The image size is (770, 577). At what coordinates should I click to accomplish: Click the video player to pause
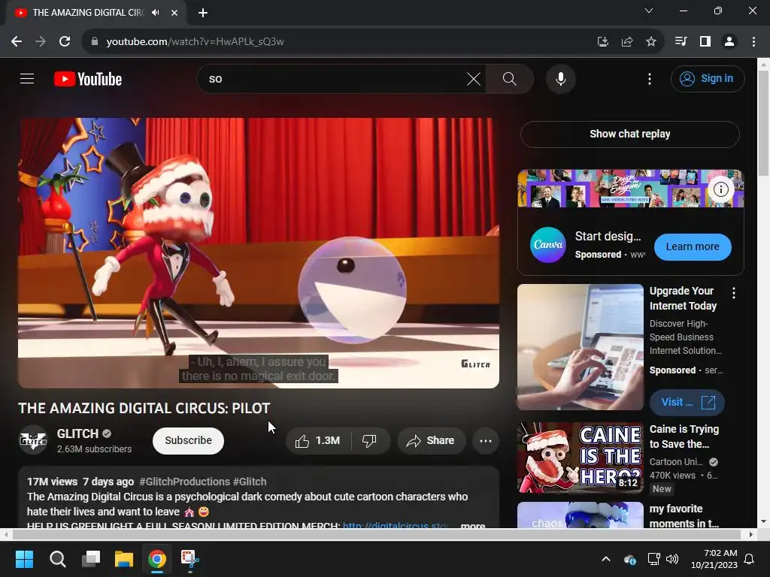point(259,252)
